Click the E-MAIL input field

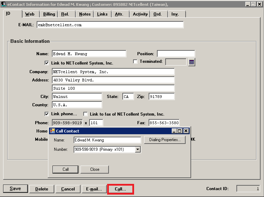click(110, 25)
